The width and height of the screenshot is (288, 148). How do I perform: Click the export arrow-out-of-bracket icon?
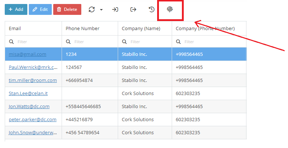coord(133,9)
